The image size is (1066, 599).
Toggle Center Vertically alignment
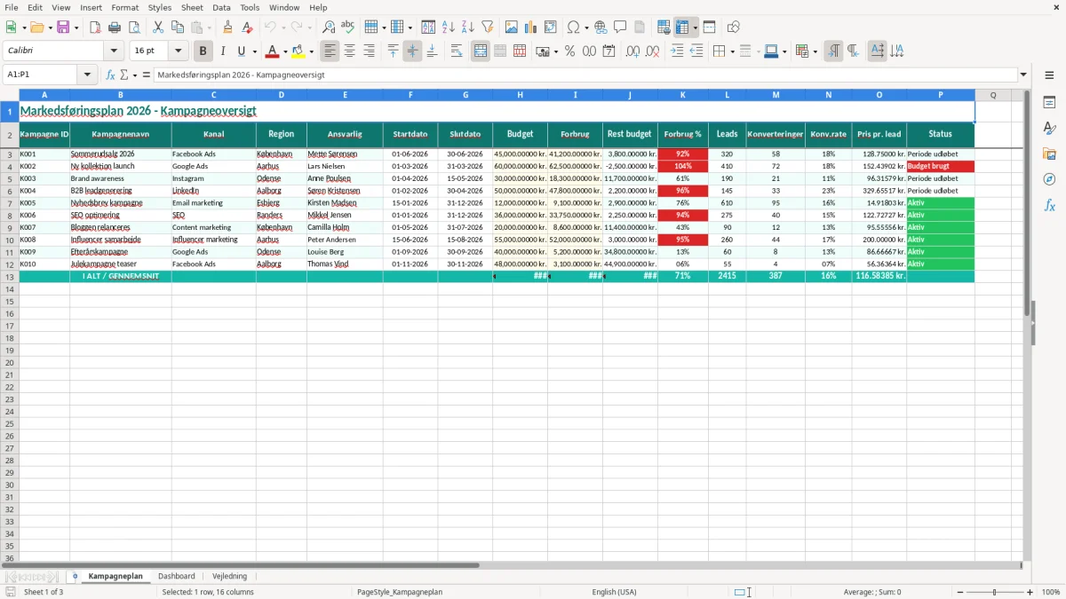412,51
